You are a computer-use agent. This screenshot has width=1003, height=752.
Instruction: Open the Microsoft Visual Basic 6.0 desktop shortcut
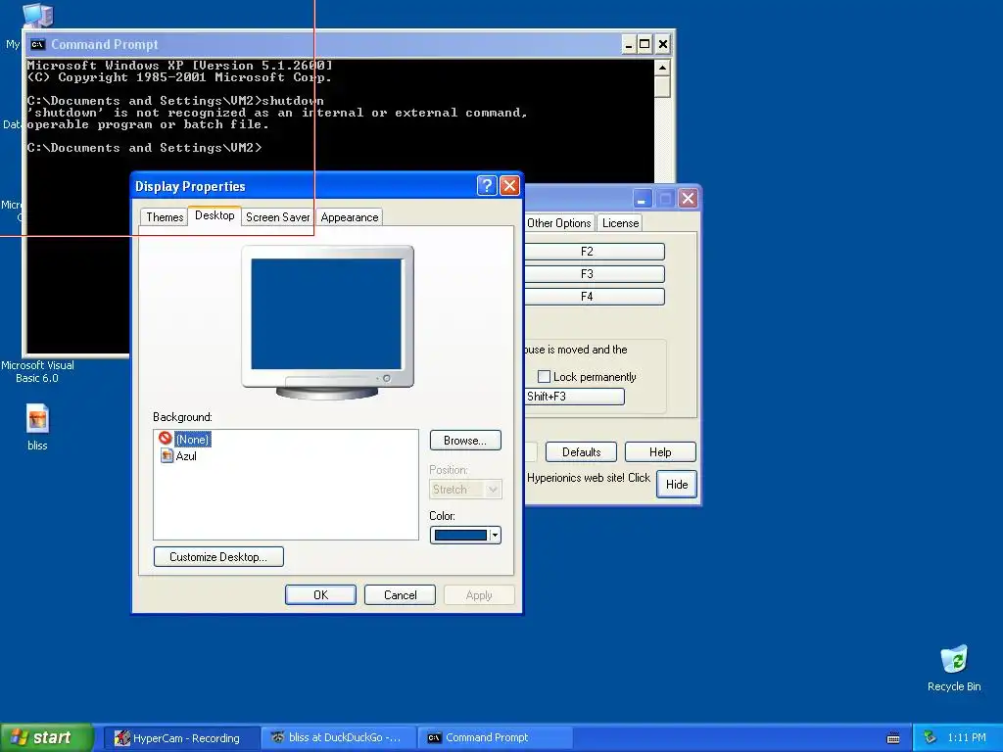pos(37,371)
